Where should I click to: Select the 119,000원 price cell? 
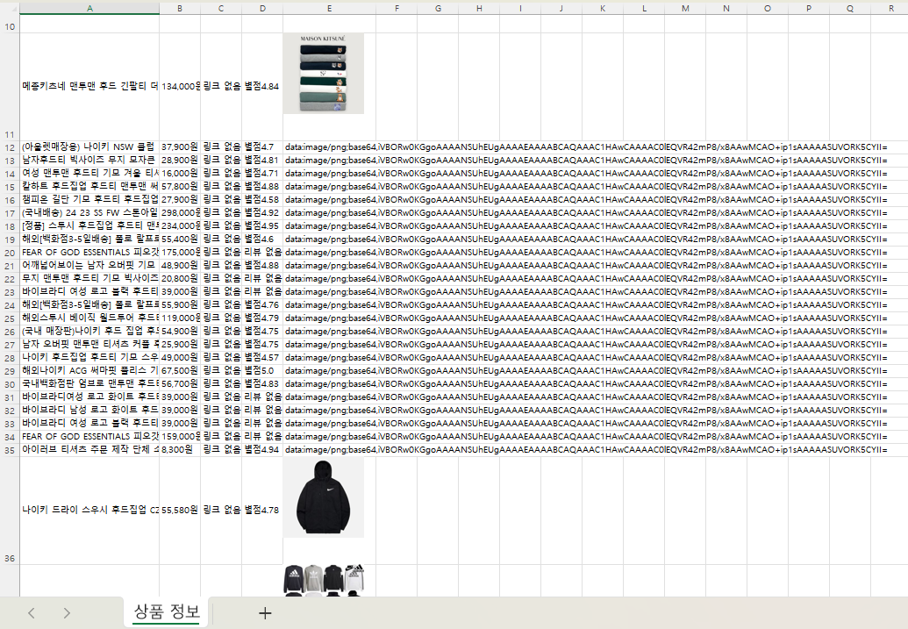coord(180,318)
